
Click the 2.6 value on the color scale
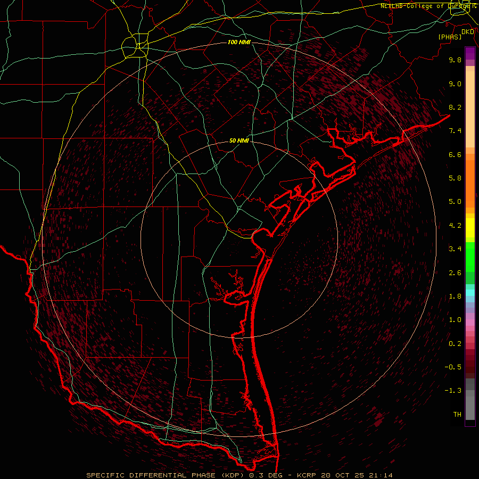[x=455, y=273]
